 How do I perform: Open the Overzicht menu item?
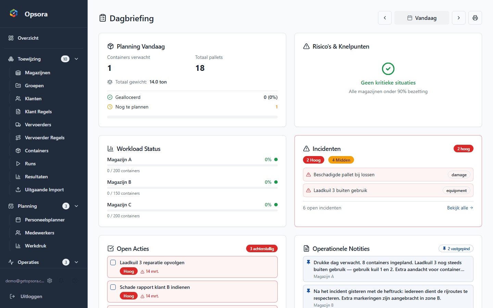point(28,38)
